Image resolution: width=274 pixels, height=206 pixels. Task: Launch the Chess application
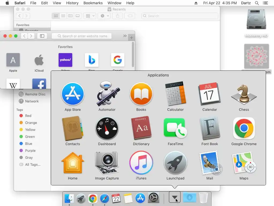pos(244,94)
